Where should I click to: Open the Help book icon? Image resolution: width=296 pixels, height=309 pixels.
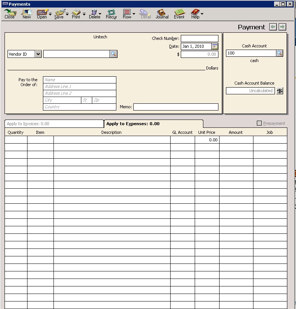195,14
